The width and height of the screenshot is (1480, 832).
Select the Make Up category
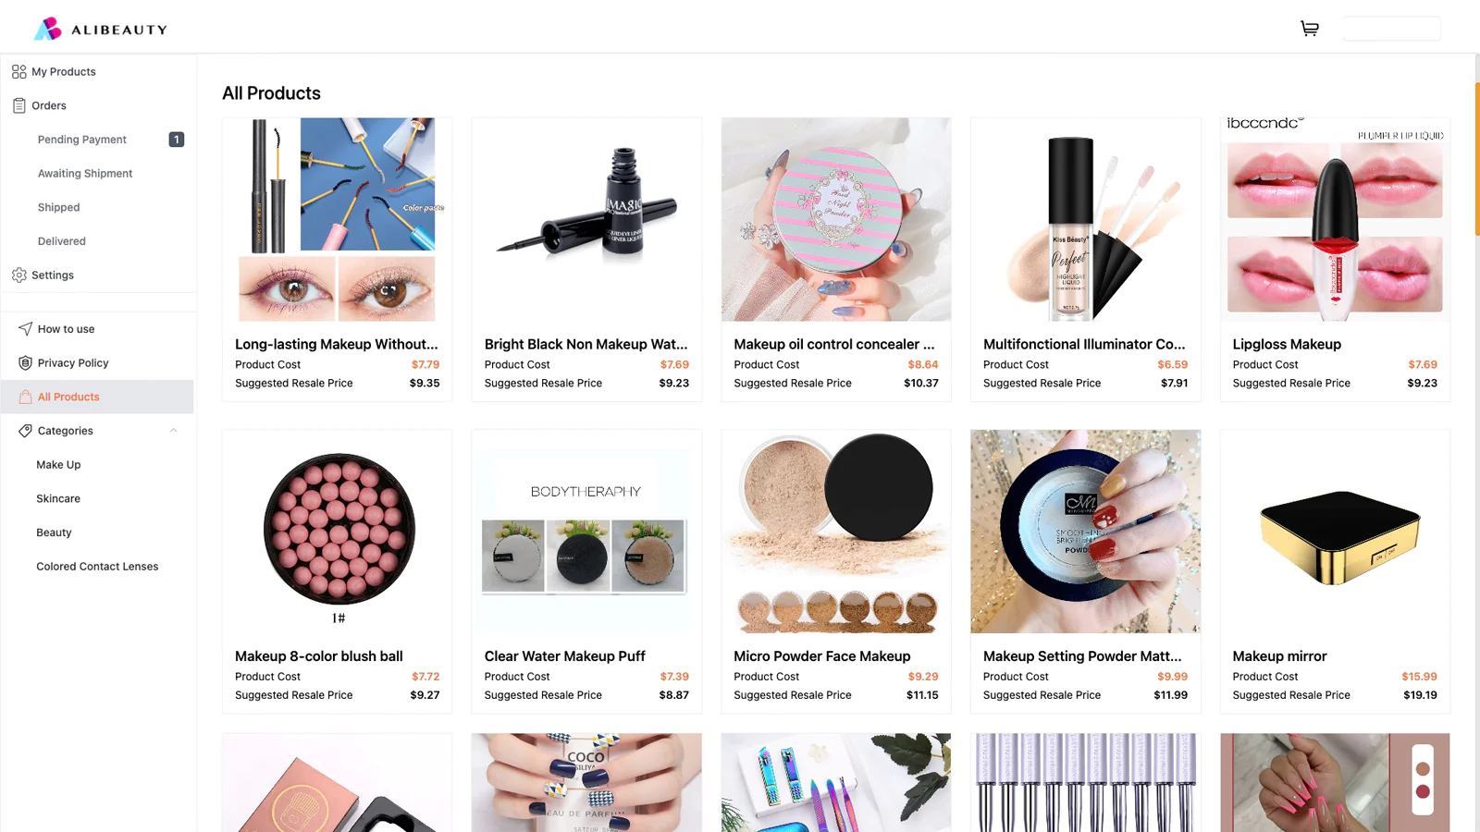58,464
